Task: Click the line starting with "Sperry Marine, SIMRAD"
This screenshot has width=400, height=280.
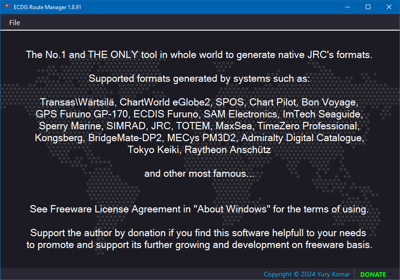Action: [199, 126]
